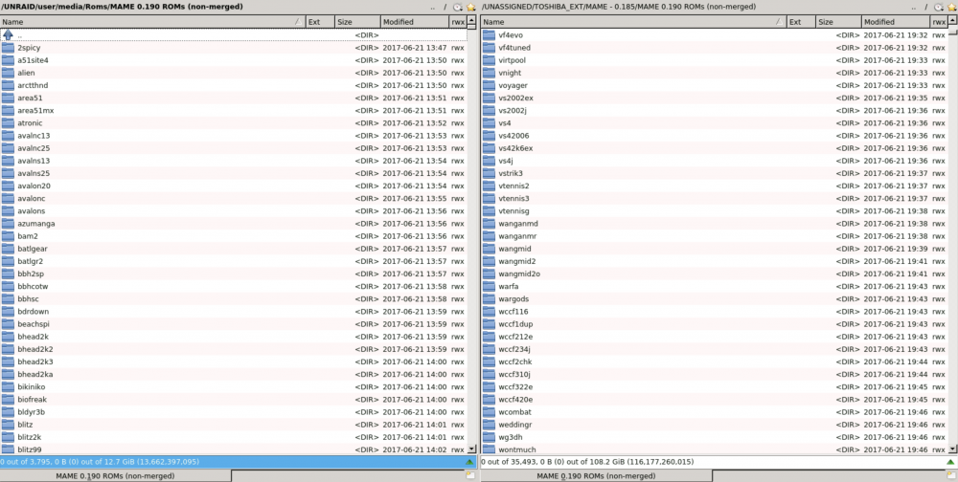
Task: Select the bbhcotw folder name
Action: pyautogui.click(x=33, y=286)
